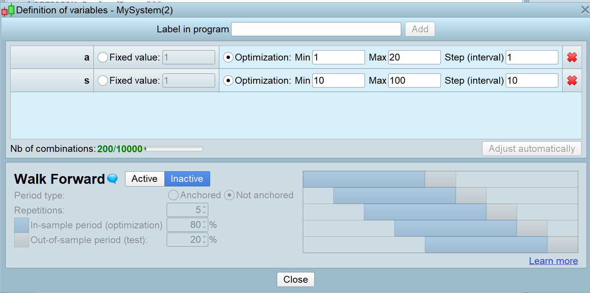The image size is (590, 293).
Task: Click the Repetitions stepper arrows
Action: [x=204, y=210]
